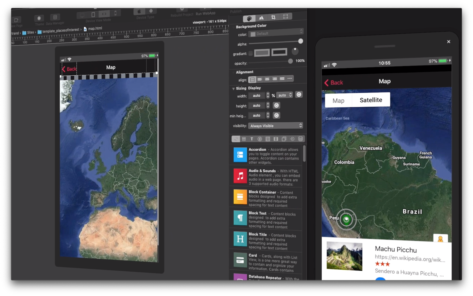The width and height of the screenshot is (473, 296).
Task: Select the Apple device type
Action: pos(139,12)
